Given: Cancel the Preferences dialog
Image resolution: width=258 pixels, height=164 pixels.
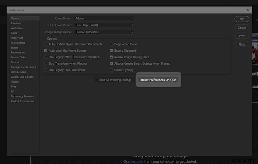Looking at the screenshot, I should (242, 28).
